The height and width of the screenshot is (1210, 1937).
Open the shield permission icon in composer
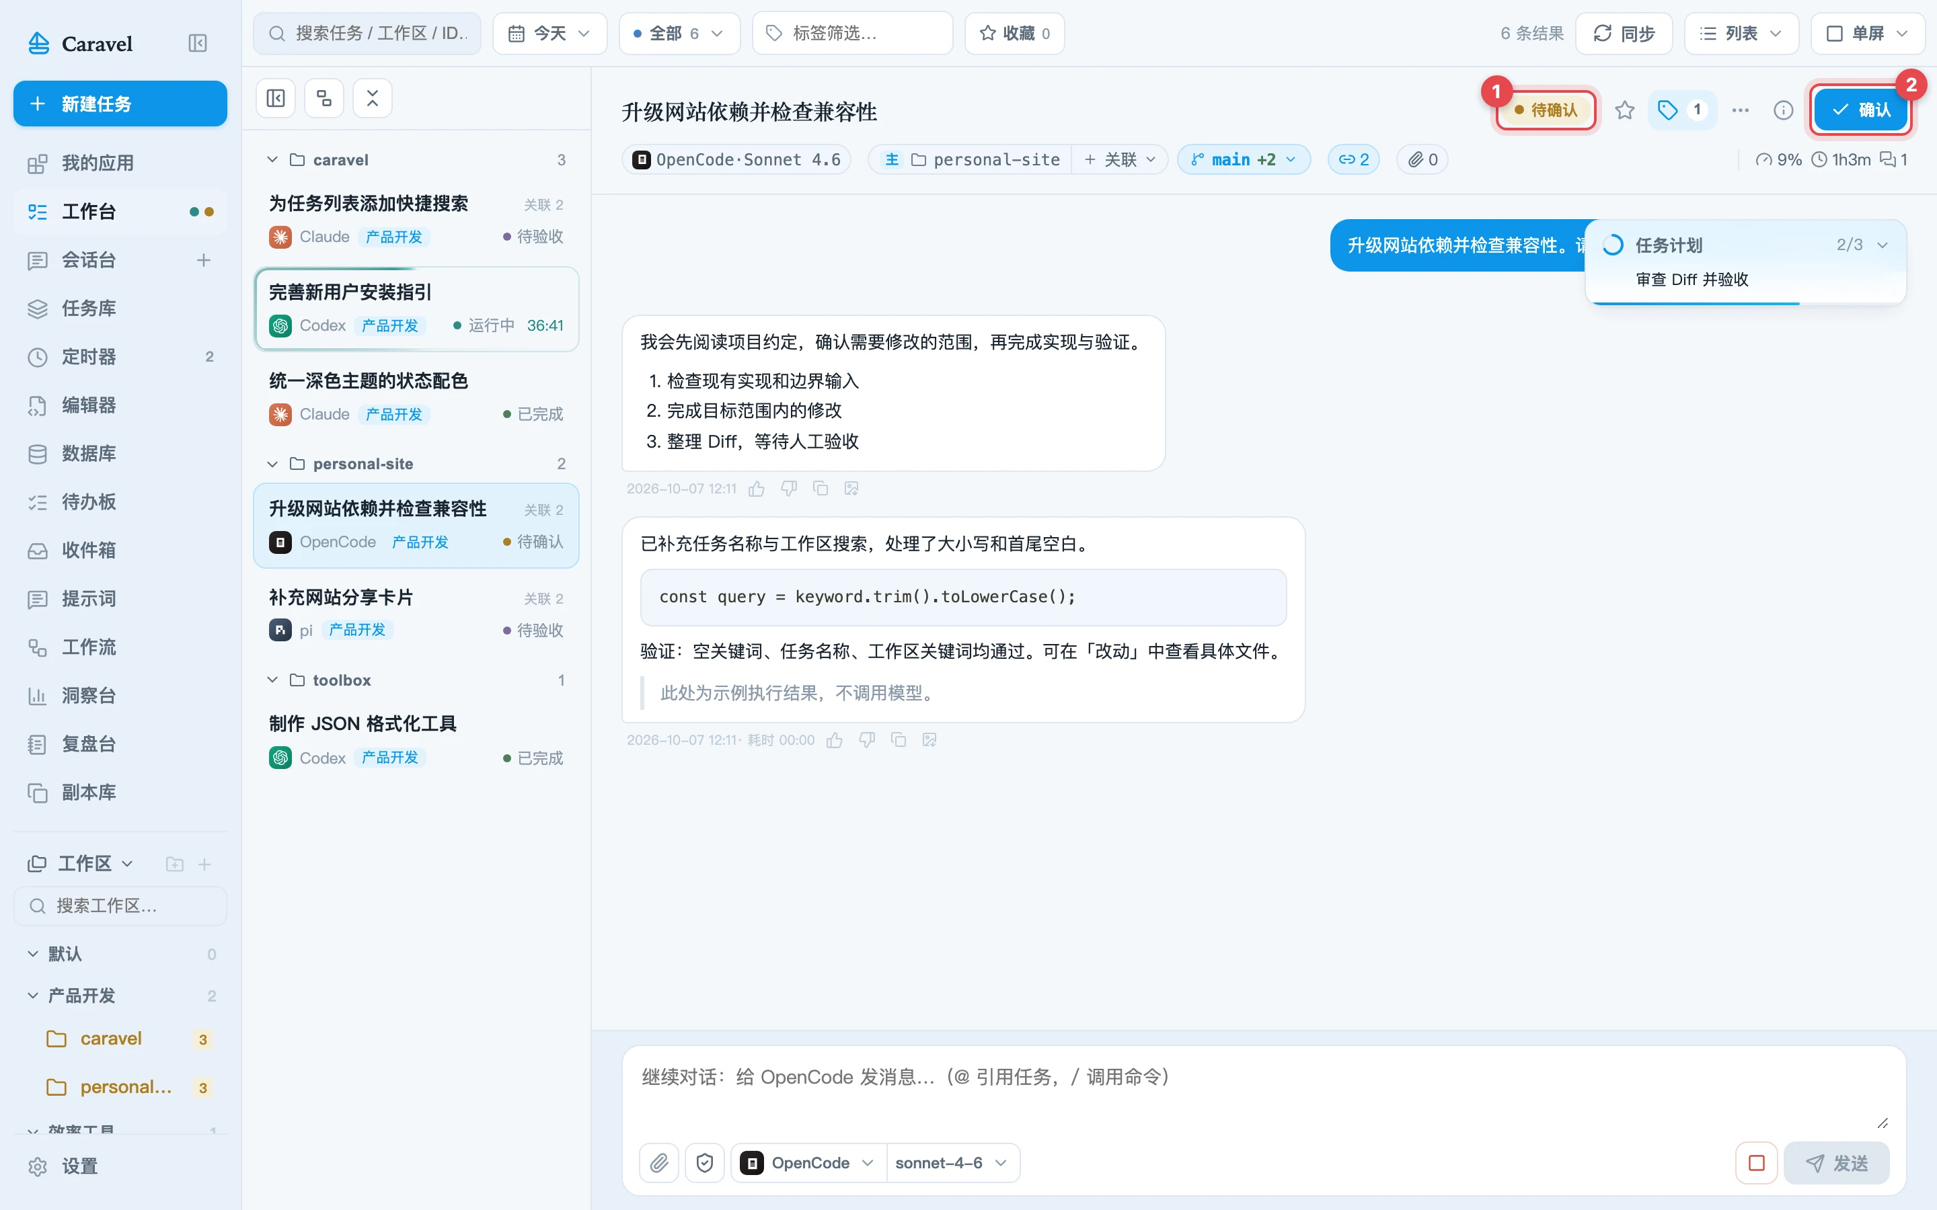point(704,1163)
